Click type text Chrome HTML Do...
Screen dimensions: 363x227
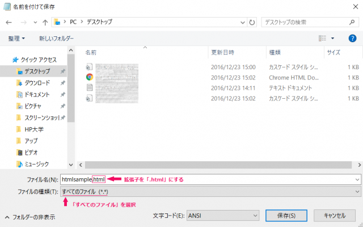click(x=294, y=78)
